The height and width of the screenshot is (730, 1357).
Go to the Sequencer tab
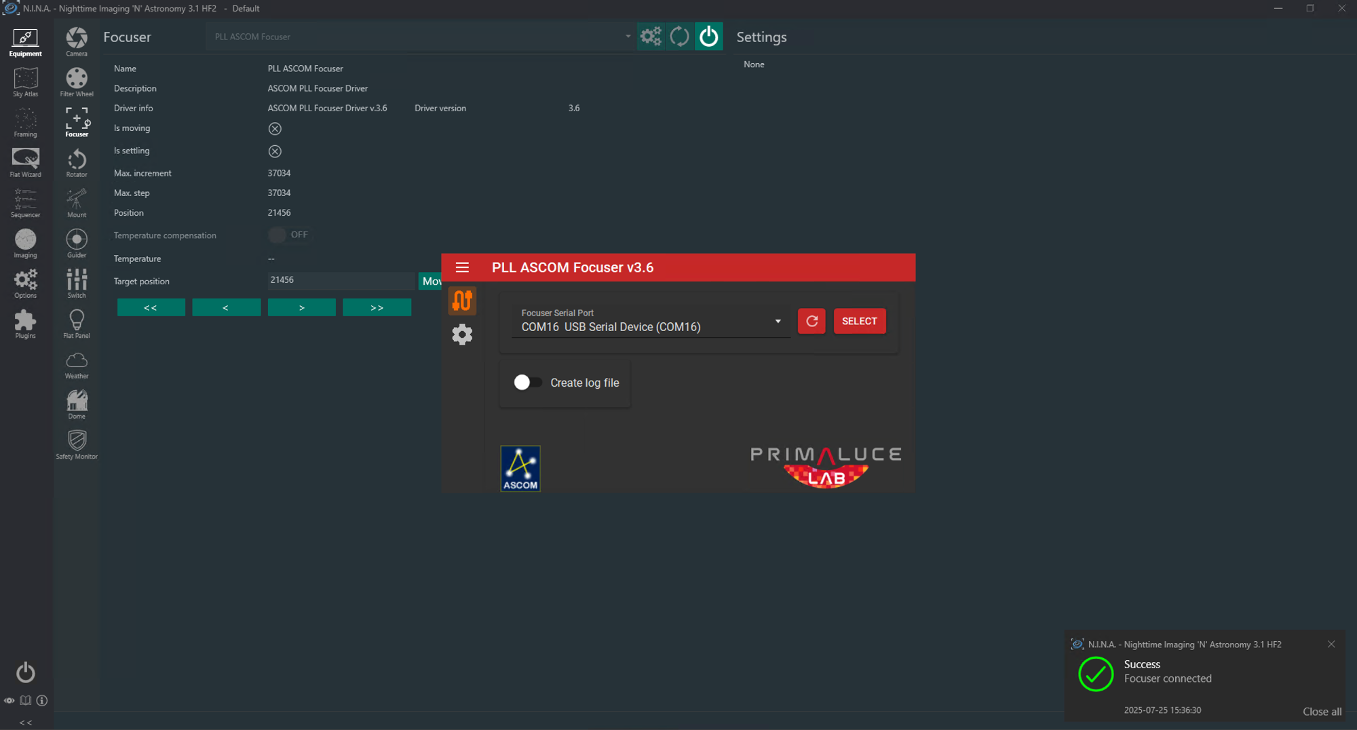tap(25, 203)
